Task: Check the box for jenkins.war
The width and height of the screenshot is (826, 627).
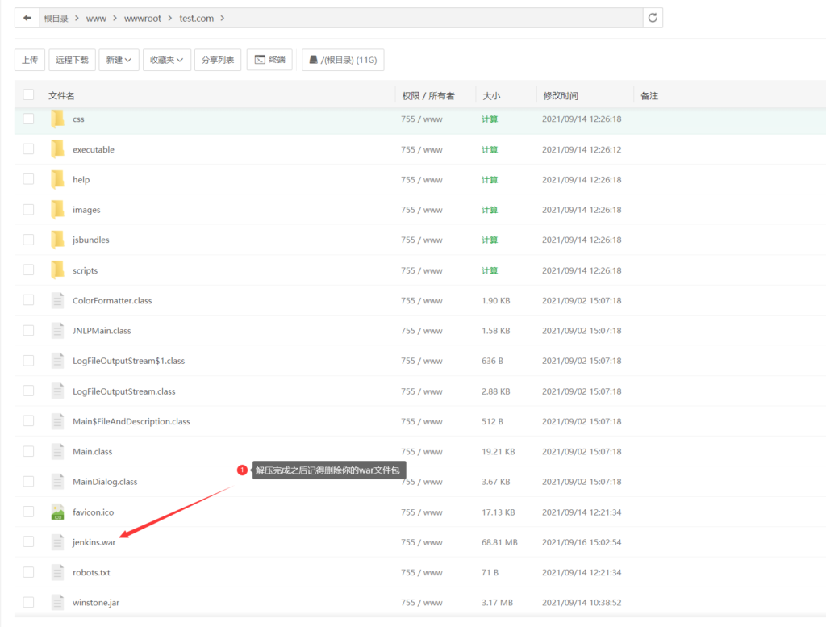Action: click(28, 541)
